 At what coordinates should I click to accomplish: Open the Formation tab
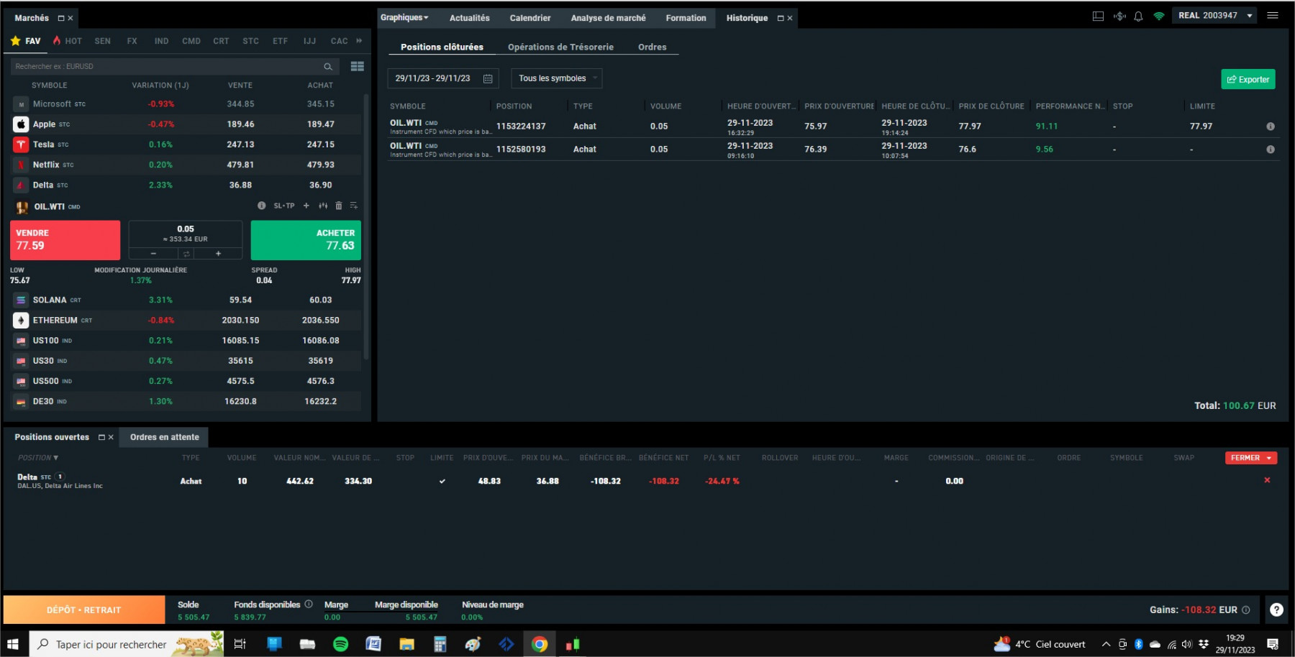coord(686,18)
